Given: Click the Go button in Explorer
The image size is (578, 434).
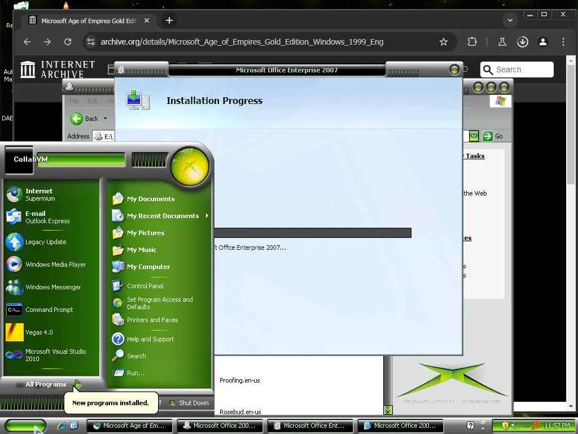Looking at the screenshot, I should click(493, 136).
